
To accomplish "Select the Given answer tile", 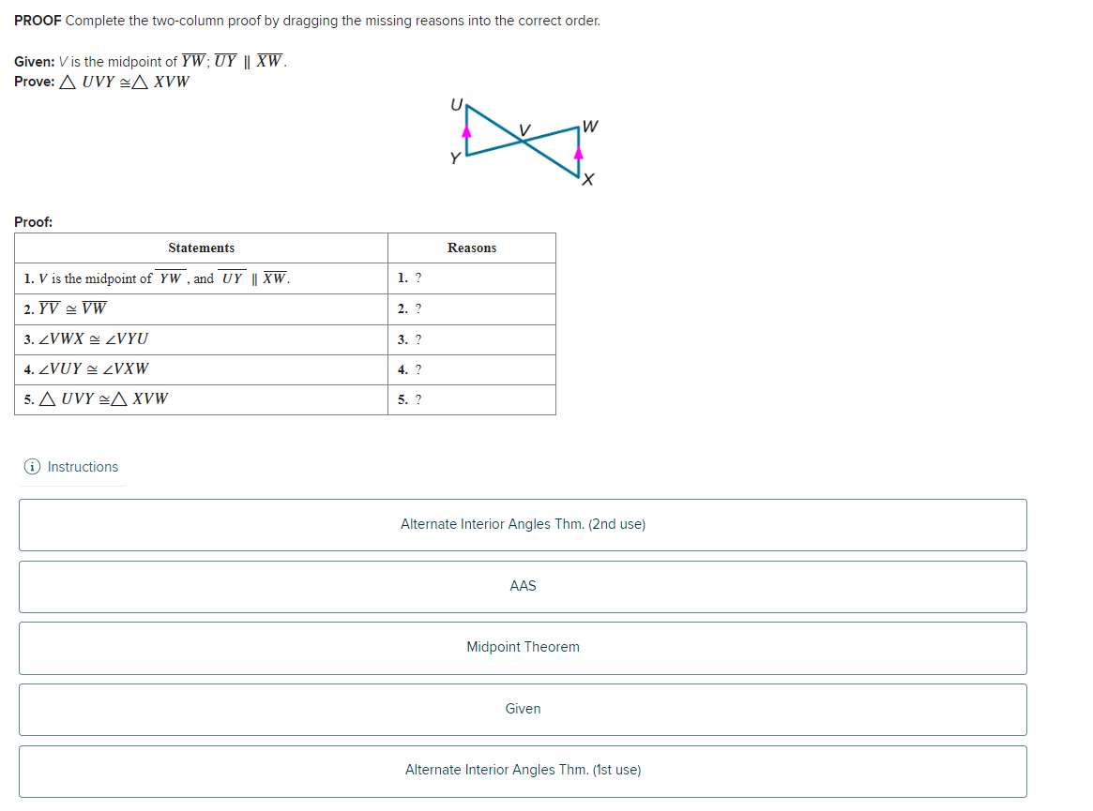I will tap(523, 709).
